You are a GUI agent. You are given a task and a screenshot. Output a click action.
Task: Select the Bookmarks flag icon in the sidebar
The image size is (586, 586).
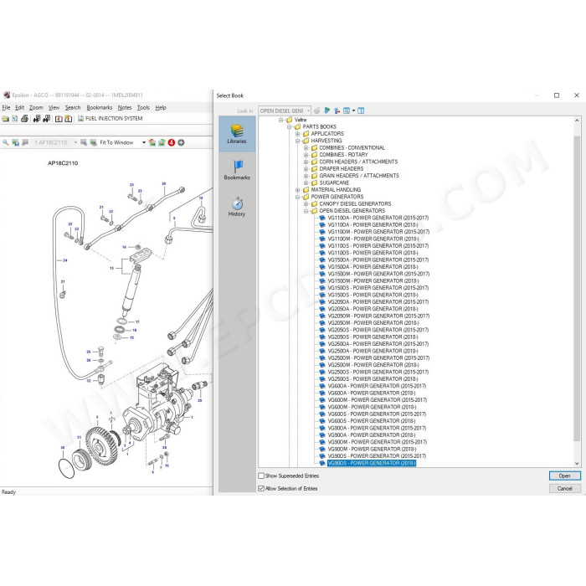click(x=237, y=170)
